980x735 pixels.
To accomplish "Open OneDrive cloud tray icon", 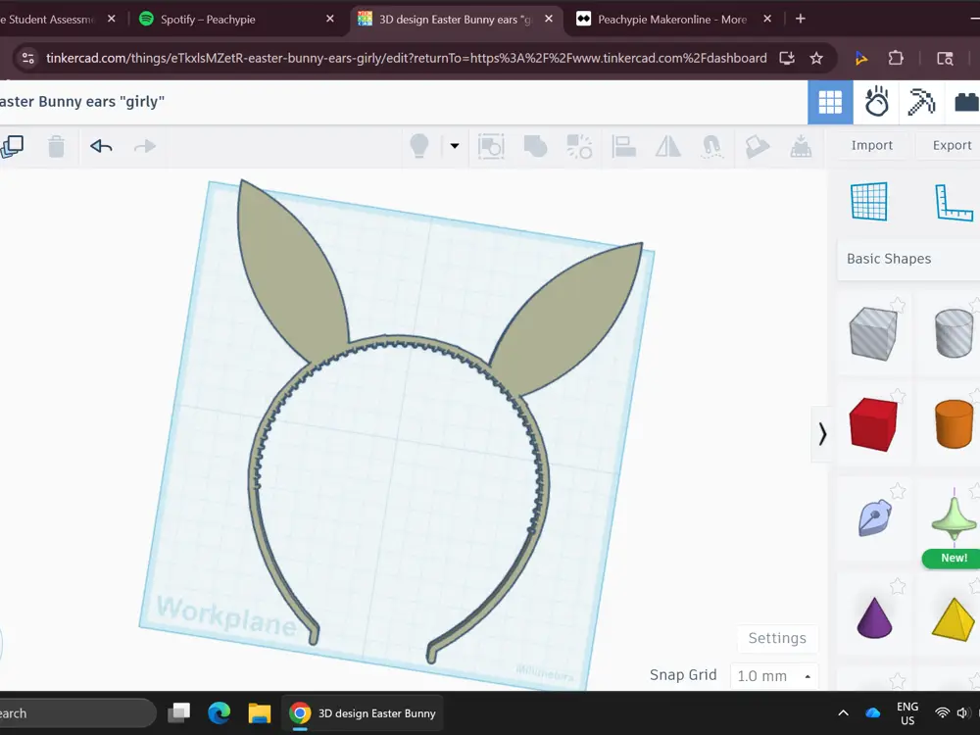I will pos(872,712).
